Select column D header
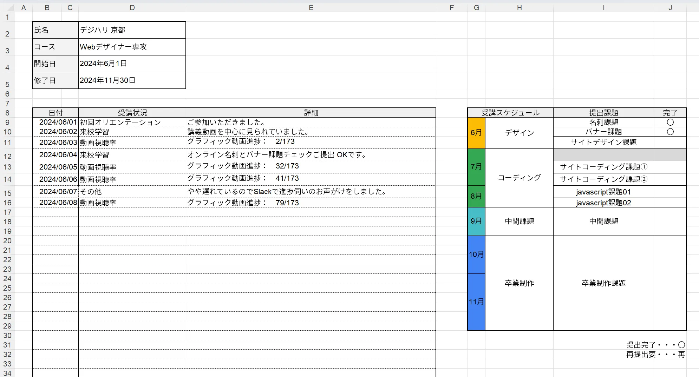Viewport: 699px width, 377px height. [132, 8]
